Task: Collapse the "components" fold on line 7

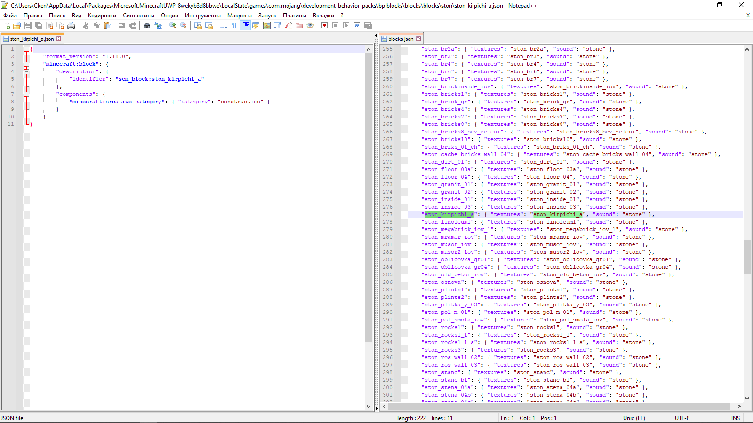Action: (x=27, y=94)
